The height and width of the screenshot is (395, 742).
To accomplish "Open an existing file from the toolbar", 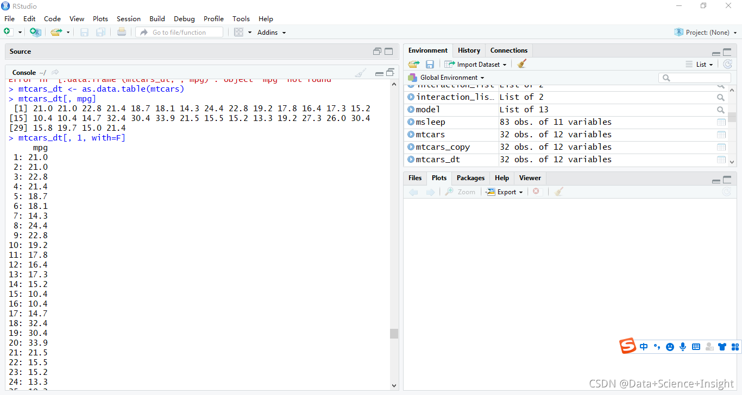I will (56, 31).
